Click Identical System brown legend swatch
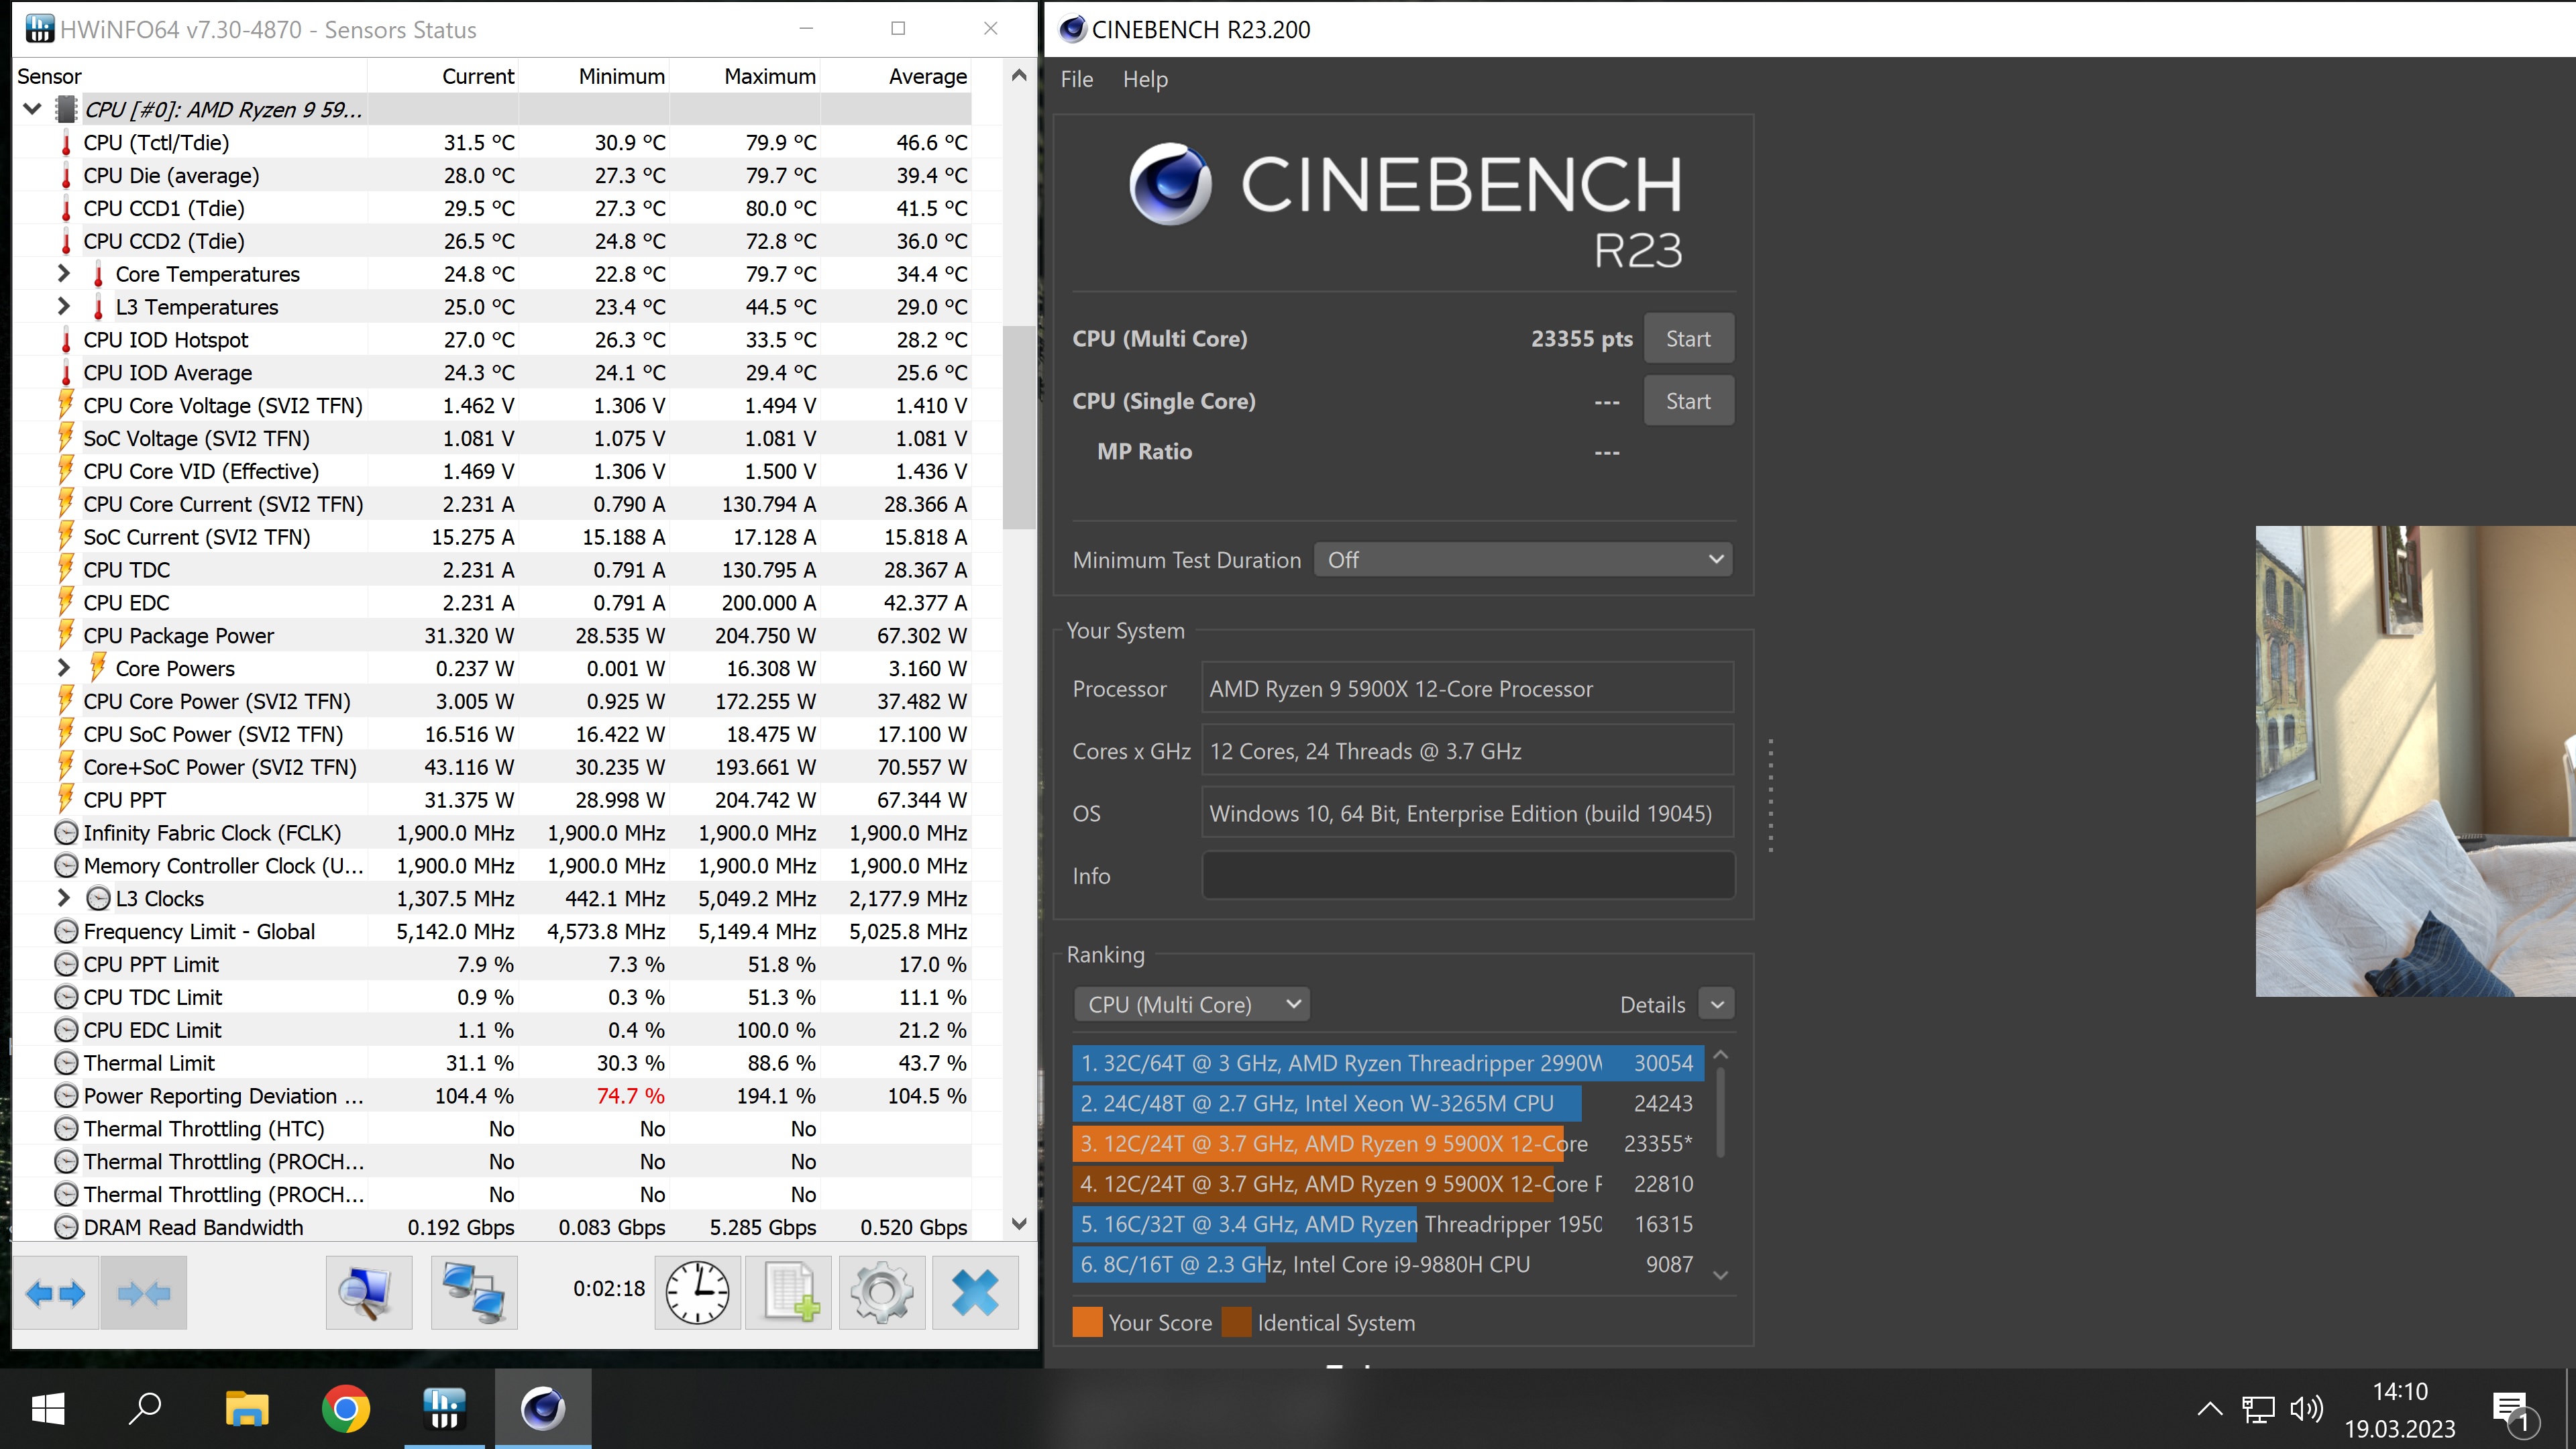Screen dimensions: 2576x1449 click(1236, 1322)
